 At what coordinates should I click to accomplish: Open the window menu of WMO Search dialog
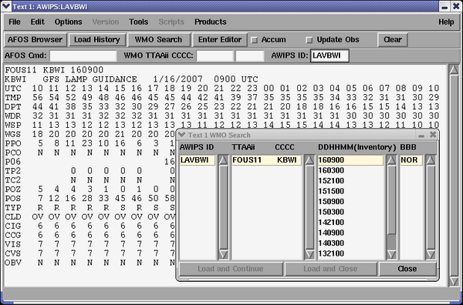click(x=182, y=135)
